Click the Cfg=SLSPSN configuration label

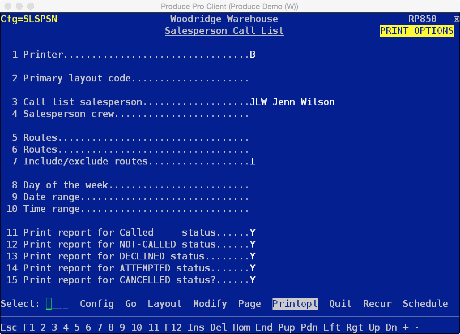coord(29,19)
